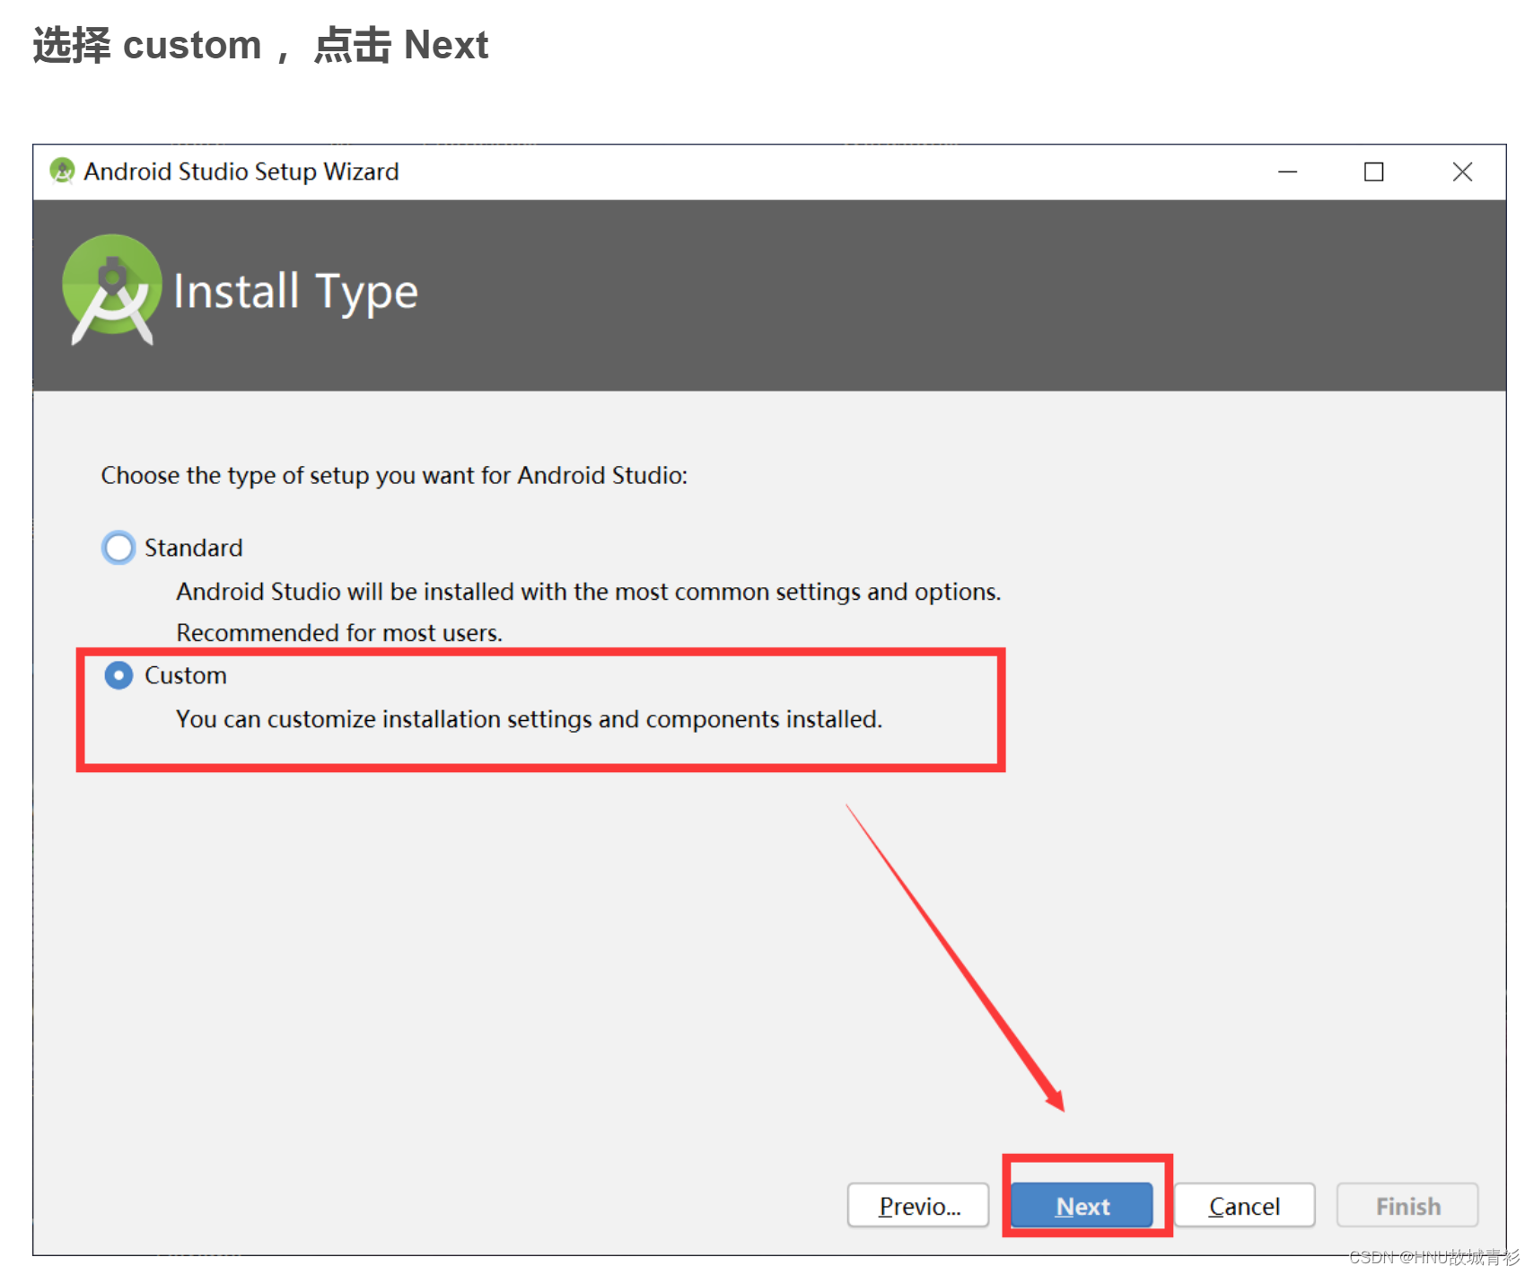Click 'Android Studio will be installed' description
The width and height of the screenshot is (1534, 1275).
pos(589,592)
